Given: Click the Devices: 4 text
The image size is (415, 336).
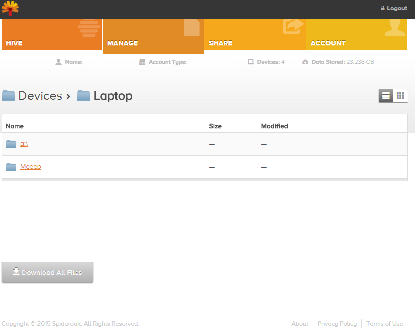Looking at the screenshot, I should [271, 62].
